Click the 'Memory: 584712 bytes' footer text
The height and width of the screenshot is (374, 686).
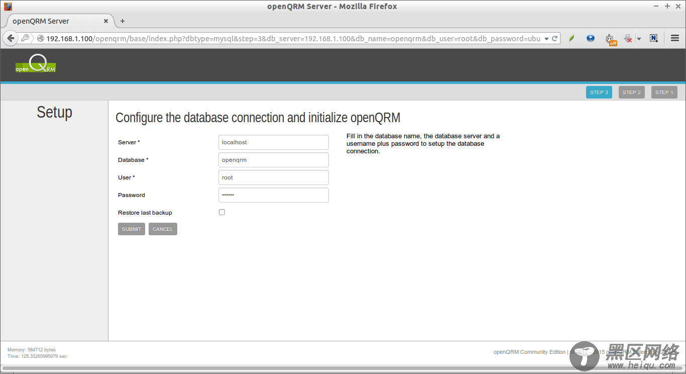tap(32, 350)
